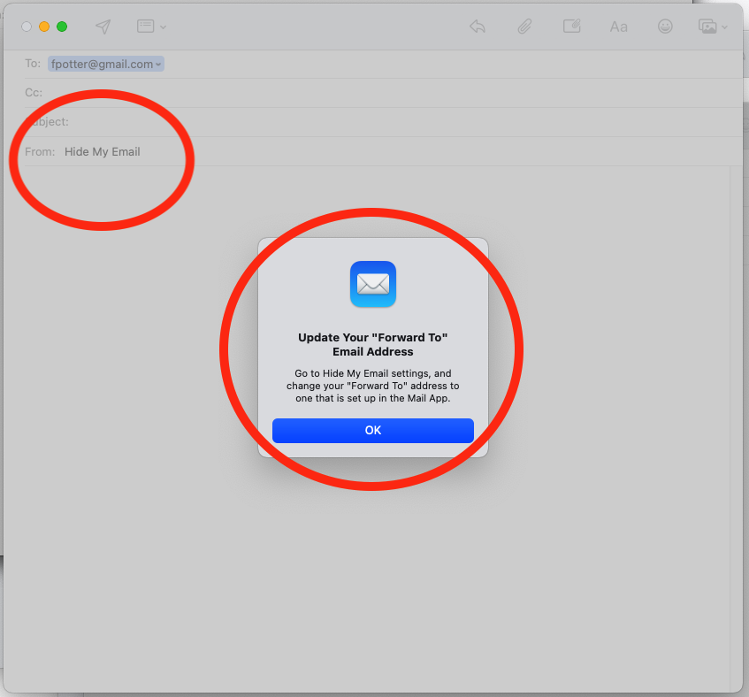Click the reply arrow icon in toolbar
Viewport: 749px width, 697px height.
click(478, 27)
